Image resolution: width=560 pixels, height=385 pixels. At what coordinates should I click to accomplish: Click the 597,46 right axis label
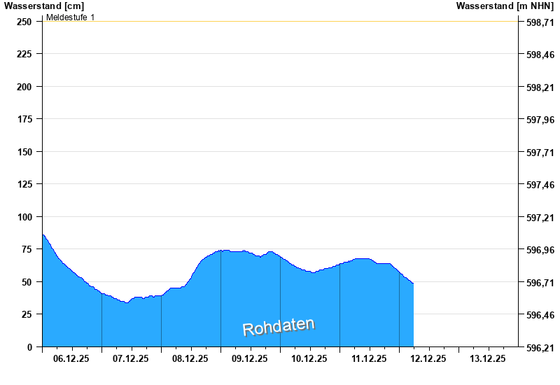pyautogui.click(x=540, y=185)
